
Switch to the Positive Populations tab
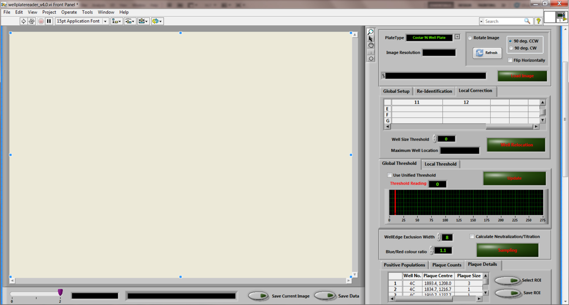click(x=404, y=265)
